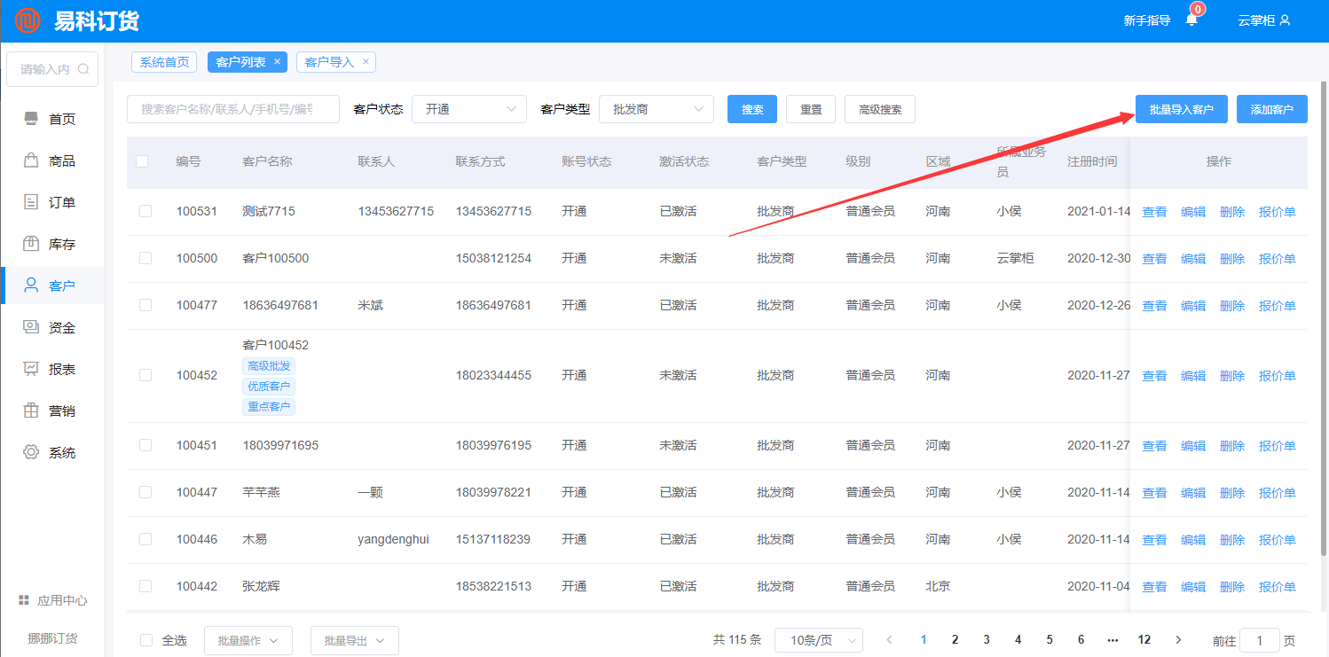Switch to the 客户列表 tab
This screenshot has width=1329, height=657.
[x=240, y=62]
